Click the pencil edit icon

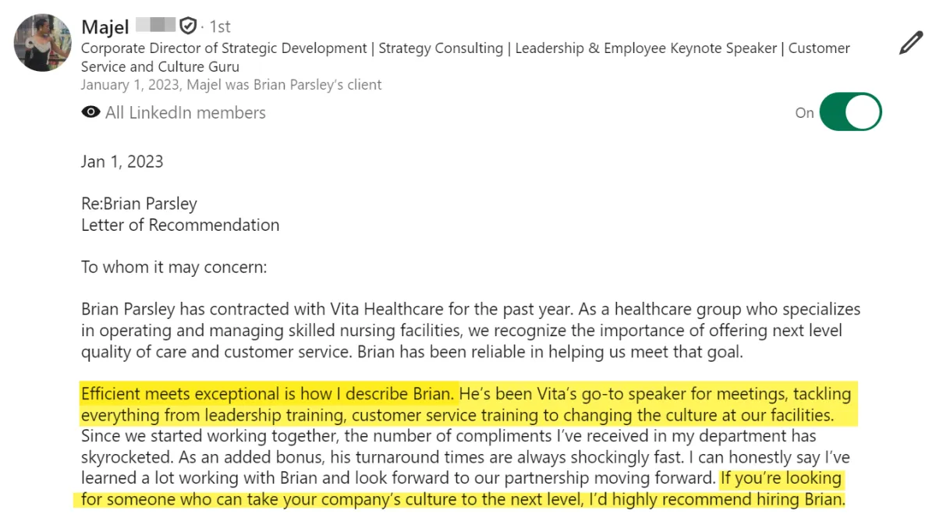pyautogui.click(x=911, y=43)
